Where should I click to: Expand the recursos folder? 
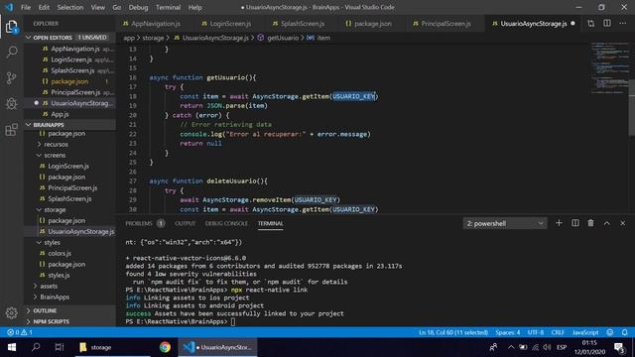(56, 144)
